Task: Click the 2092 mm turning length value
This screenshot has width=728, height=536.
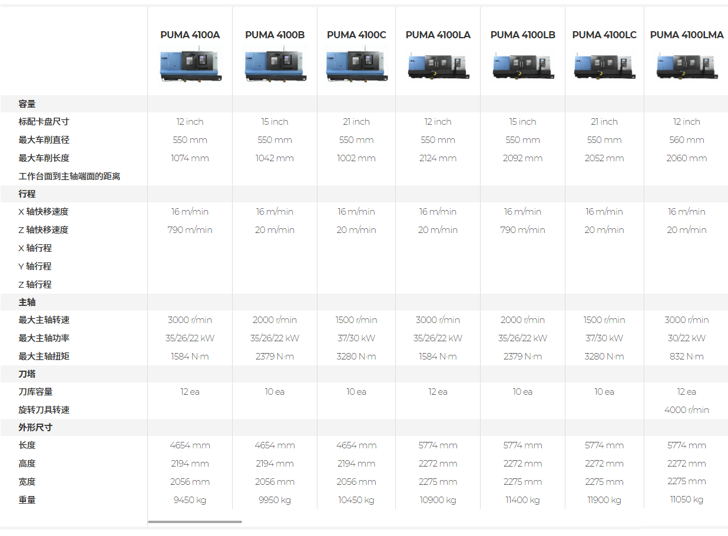Action: click(x=523, y=158)
